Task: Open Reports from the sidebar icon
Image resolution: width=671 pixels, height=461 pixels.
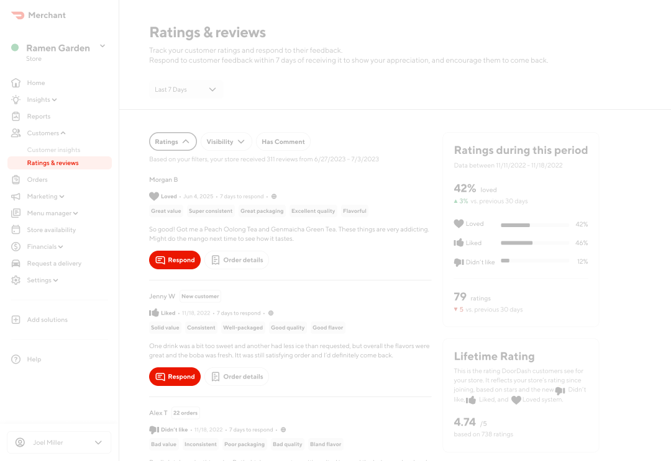Action: pos(16,116)
